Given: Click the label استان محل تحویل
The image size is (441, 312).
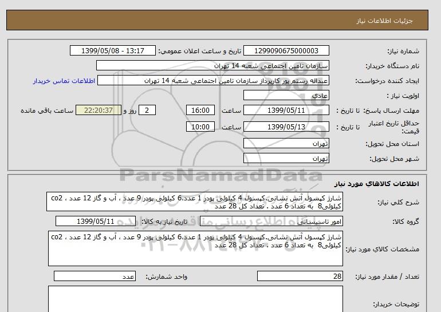Looking at the screenshot, I should pos(392,144).
